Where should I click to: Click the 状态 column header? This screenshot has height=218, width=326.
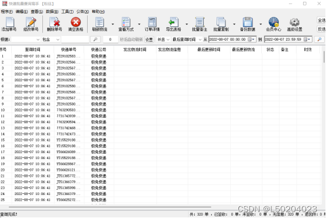270,49
